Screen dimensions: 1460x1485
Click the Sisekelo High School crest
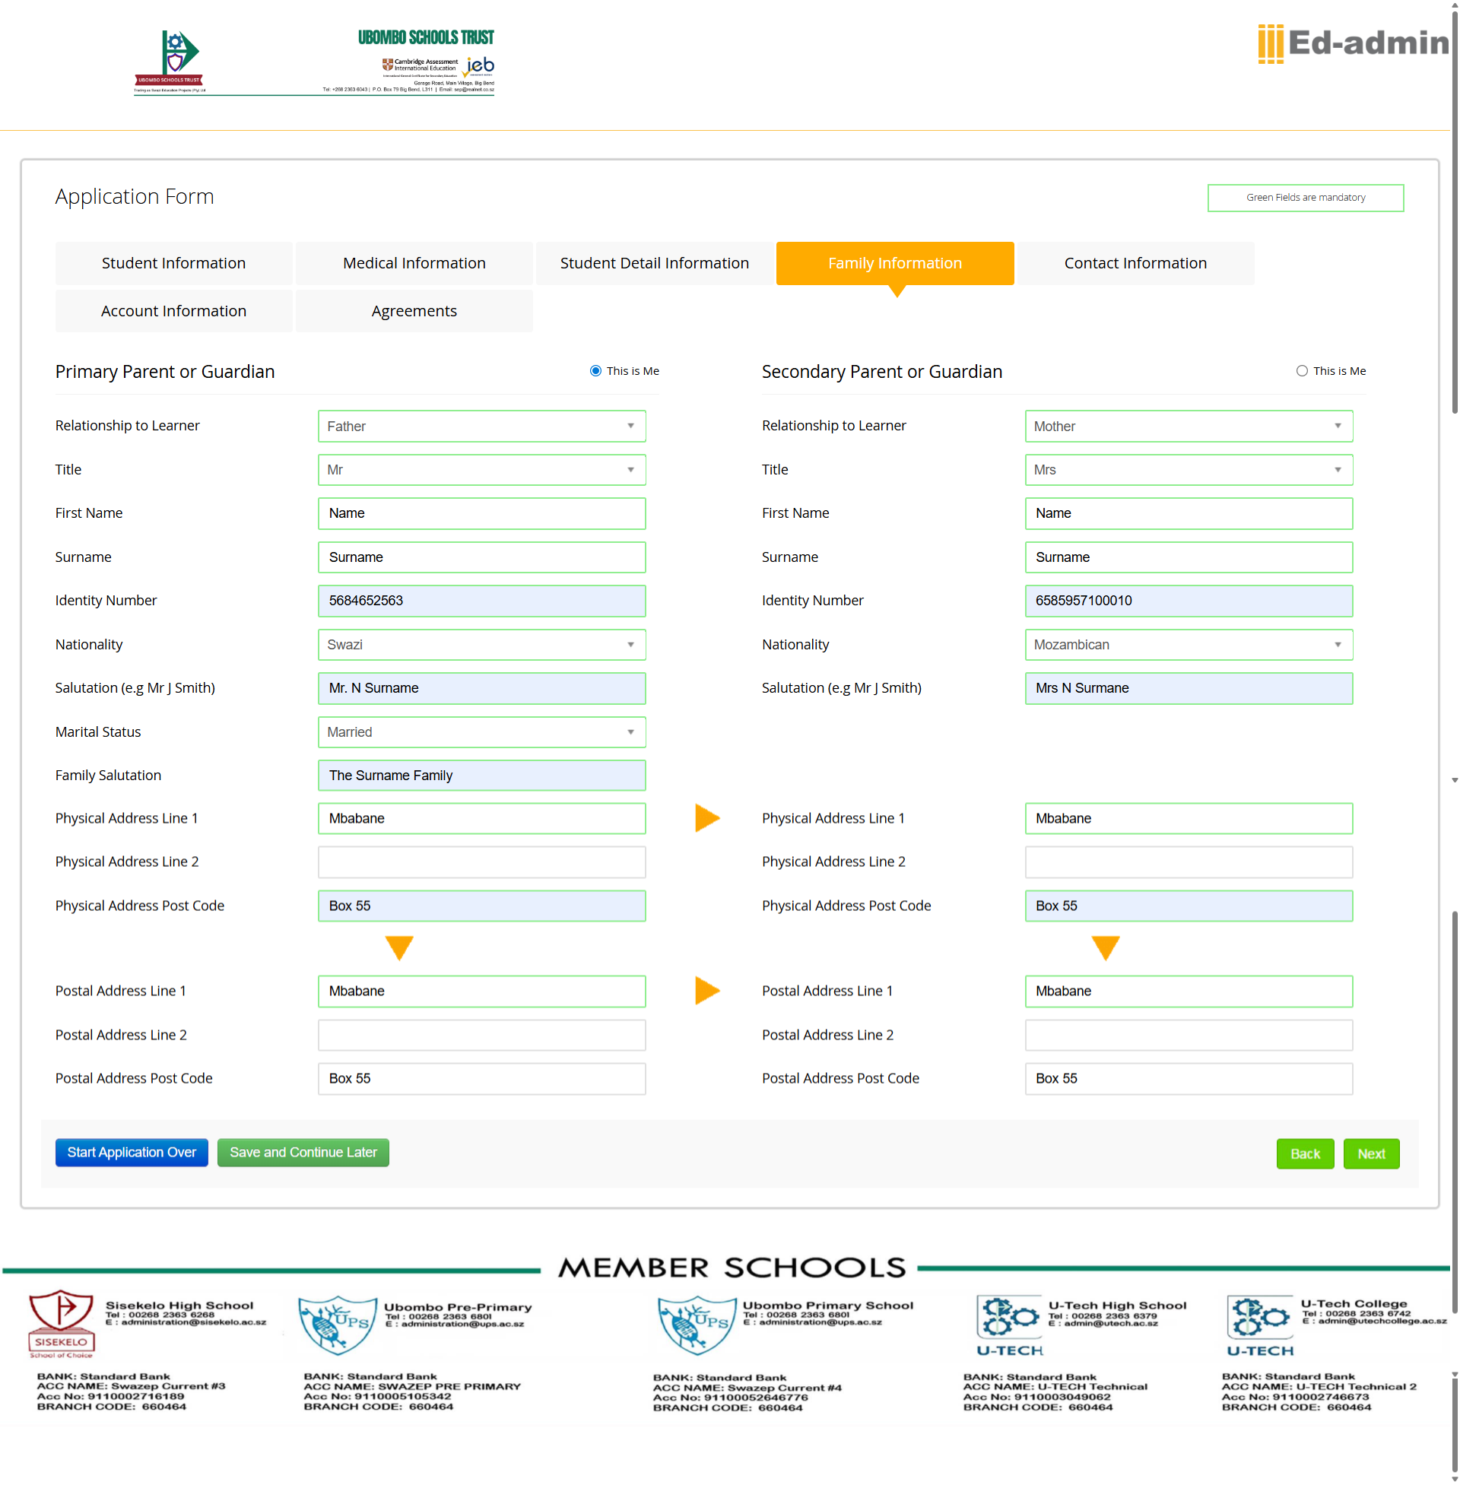[62, 1324]
